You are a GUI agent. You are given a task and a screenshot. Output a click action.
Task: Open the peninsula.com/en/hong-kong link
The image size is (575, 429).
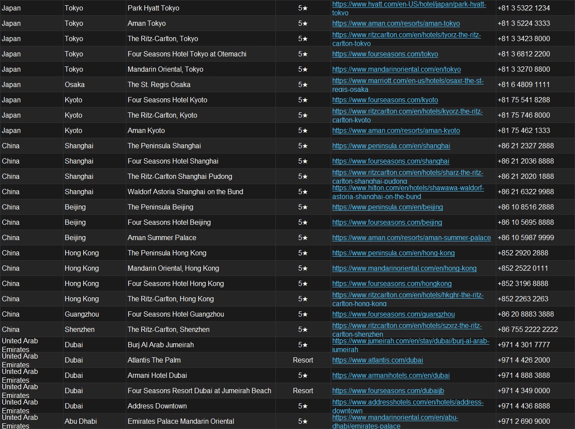(393, 253)
